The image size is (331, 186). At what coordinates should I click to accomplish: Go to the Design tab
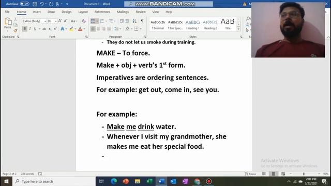click(67, 12)
